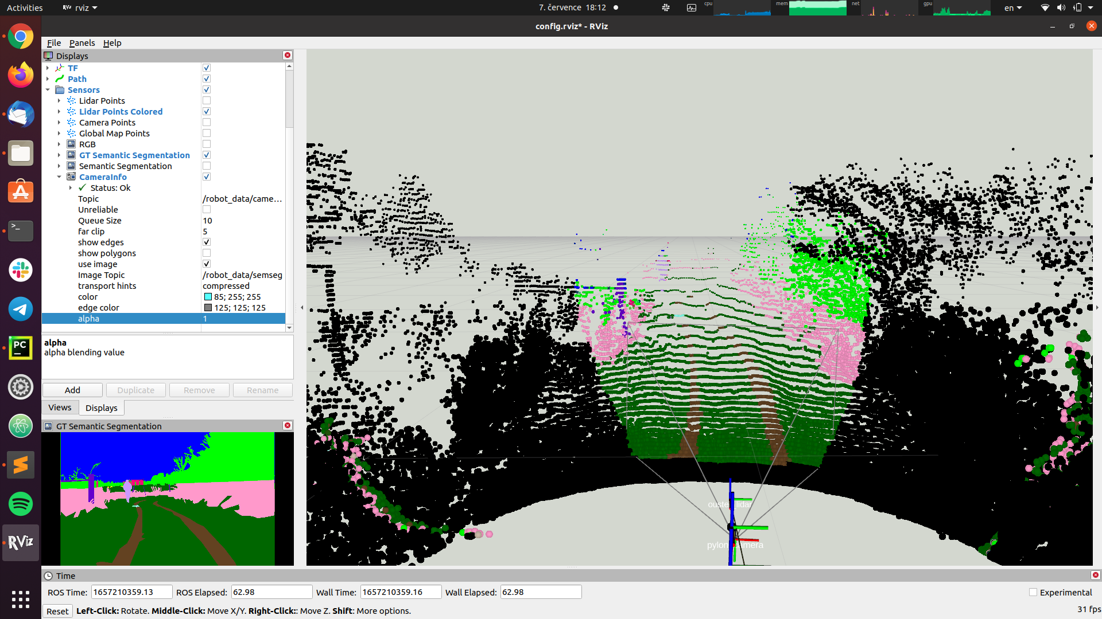Switch to the Views tab
The image size is (1102, 619).
click(60, 408)
